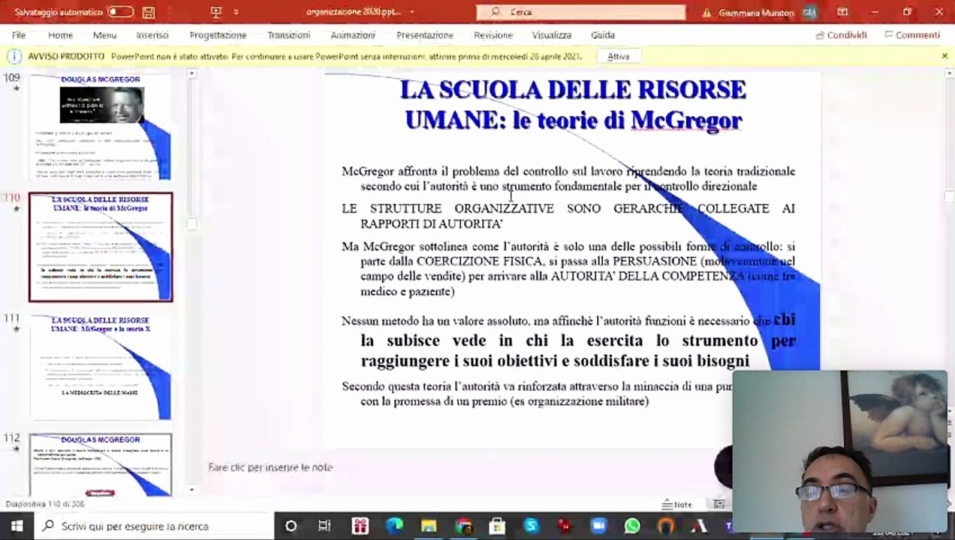Select slide 112 thumbnail
The height and width of the screenshot is (540, 955).
click(x=101, y=465)
